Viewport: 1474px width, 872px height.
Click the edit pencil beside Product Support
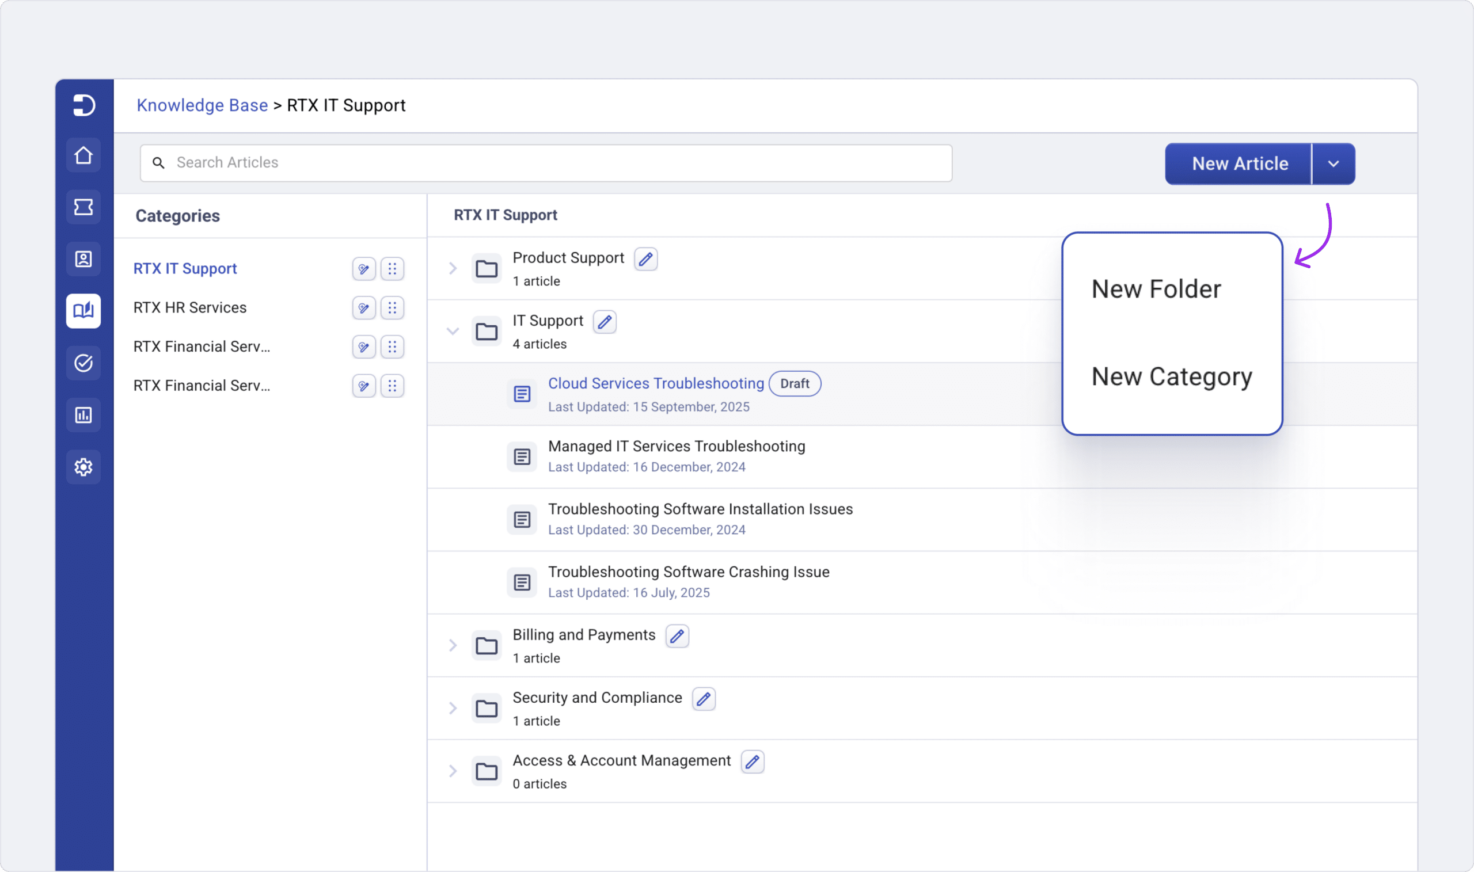point(645,259)
